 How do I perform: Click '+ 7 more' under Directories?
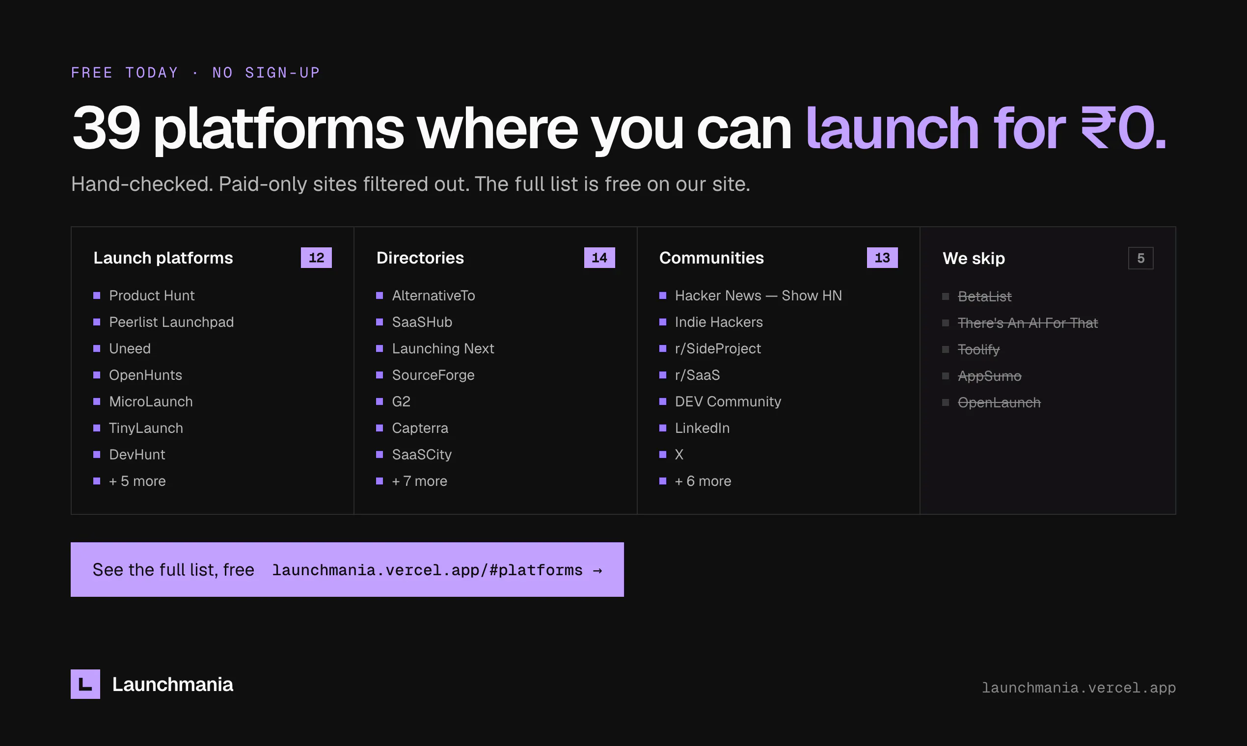pyautogui.click(x=419, y=481)
